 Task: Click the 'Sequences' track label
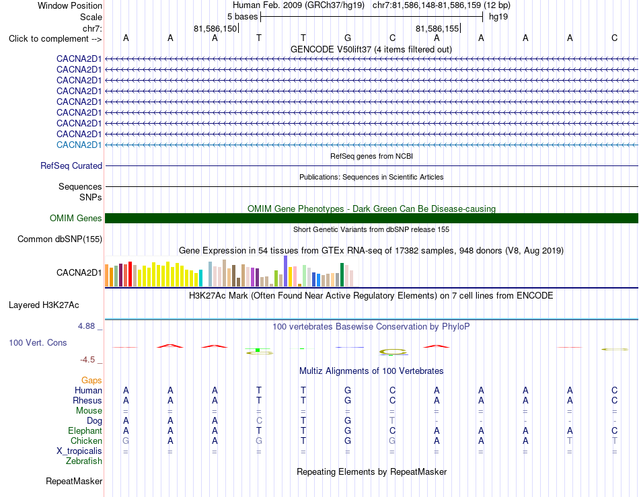(x=80, y=186)
